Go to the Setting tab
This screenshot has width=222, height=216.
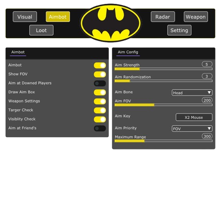[179, 30]
